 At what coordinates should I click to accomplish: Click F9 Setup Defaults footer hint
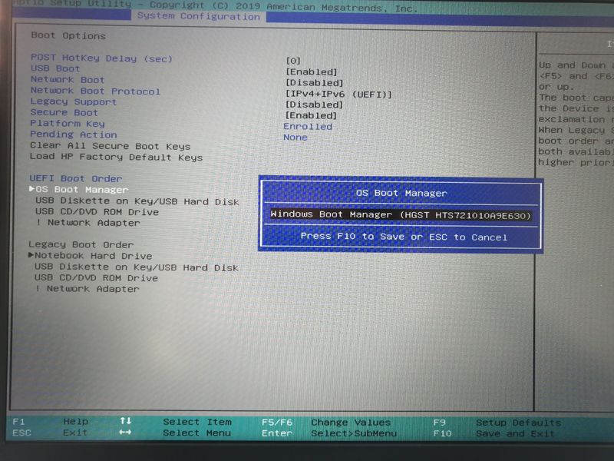(497, 423)
